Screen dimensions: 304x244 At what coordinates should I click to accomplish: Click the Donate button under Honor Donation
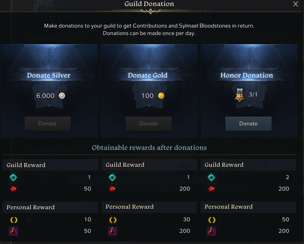[248, 124]
